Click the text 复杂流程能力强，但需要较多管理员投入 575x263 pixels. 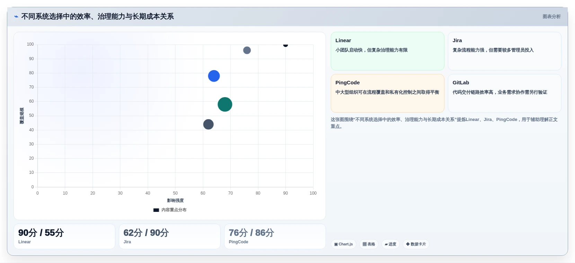(493, 50)
